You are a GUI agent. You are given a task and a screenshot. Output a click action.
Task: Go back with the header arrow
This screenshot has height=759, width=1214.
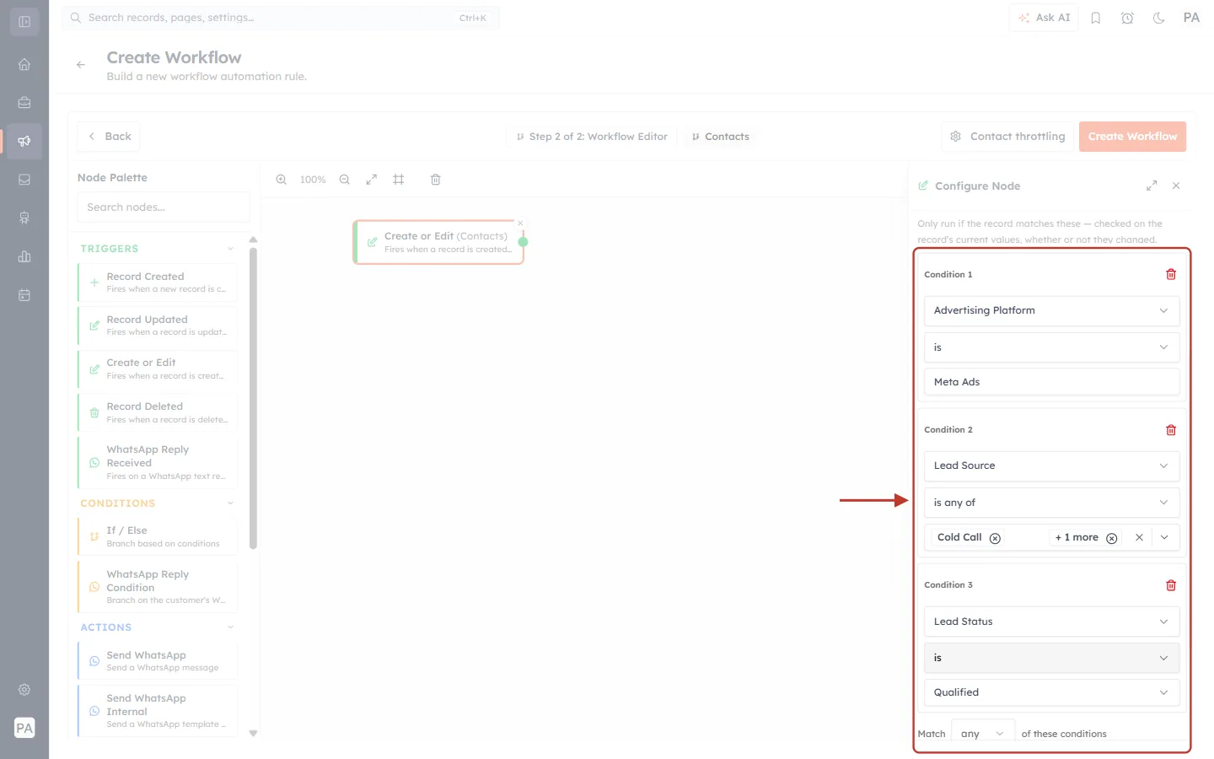point(81,64)
